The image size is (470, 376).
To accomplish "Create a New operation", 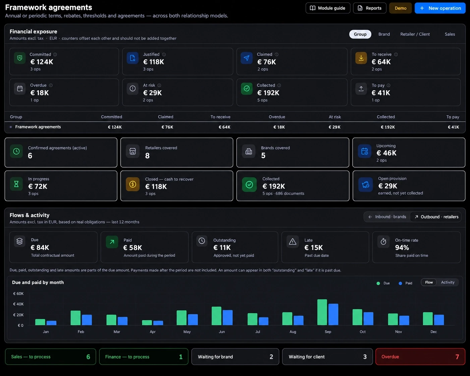I will pyautogui.click(x=440, y=8).
